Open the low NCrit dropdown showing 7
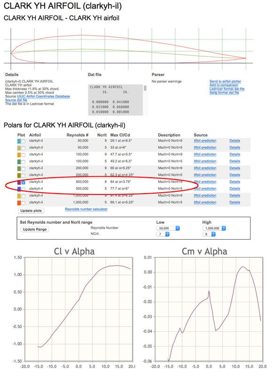Image resolution: width=275 pixels, height=376 pixels. (163, 234)
